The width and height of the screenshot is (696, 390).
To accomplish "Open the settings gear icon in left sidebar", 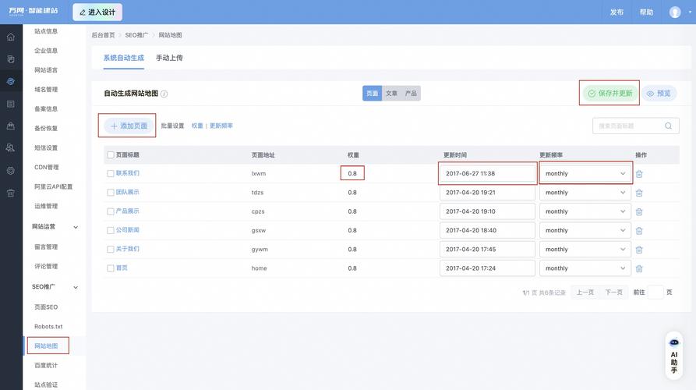I will [x=11, y=170].
